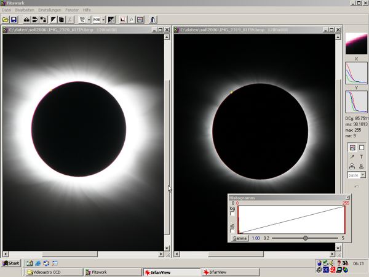Select the empty rectangle tool icon
This screenshot has width=369, height=277.
362,148
